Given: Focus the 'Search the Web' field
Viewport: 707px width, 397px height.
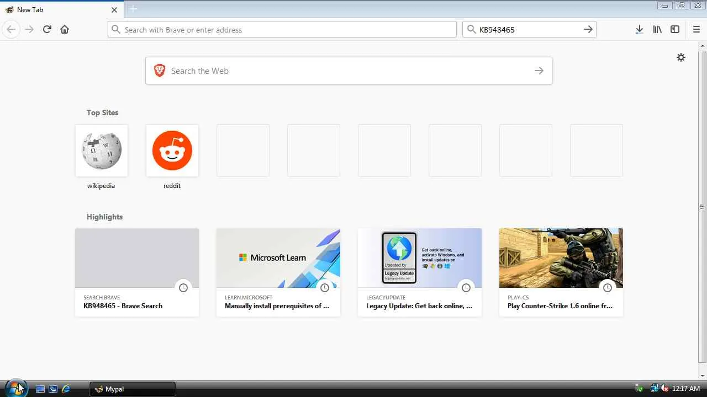Looking at the screenshot, I should point(349,71).
